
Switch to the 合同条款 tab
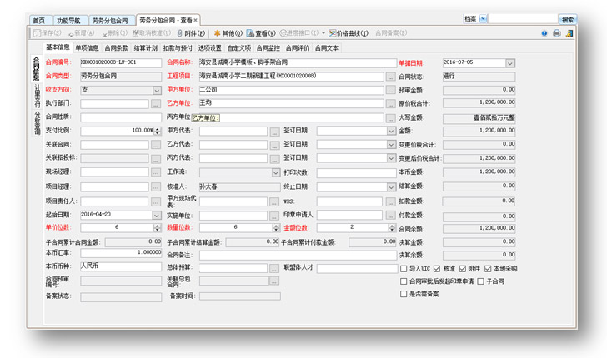(x=116, y=48)
